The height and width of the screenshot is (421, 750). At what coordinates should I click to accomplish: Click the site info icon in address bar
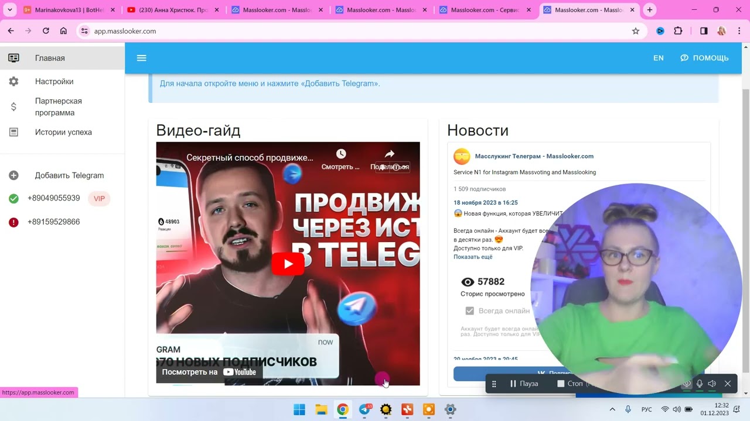click(84, 31)
